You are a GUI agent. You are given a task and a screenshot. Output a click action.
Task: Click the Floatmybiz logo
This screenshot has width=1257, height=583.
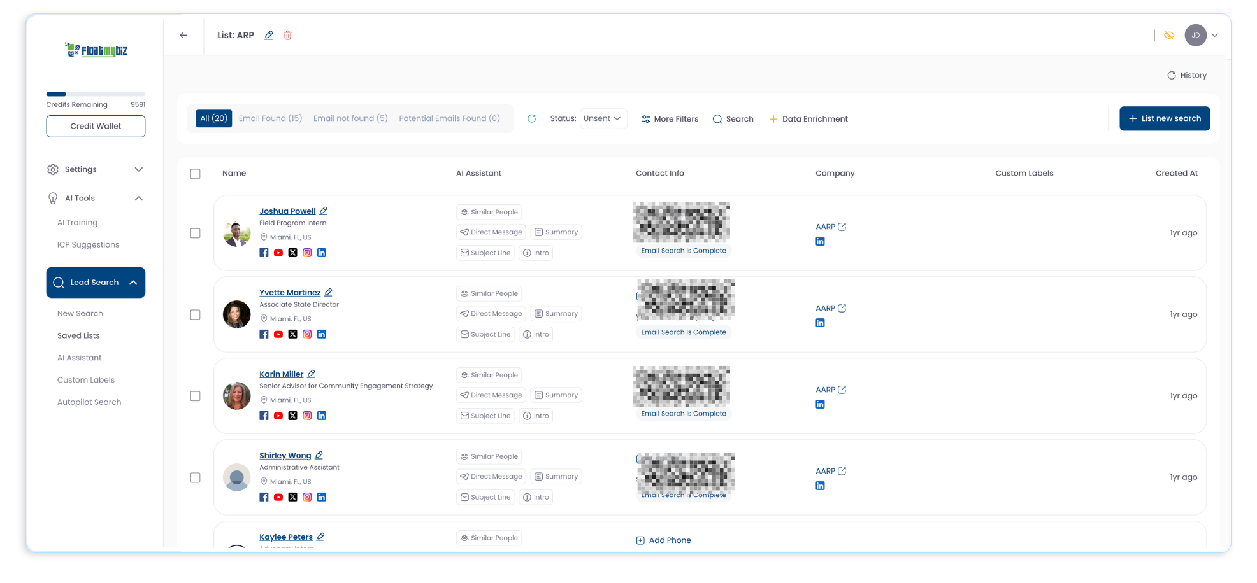pos(96,50)
